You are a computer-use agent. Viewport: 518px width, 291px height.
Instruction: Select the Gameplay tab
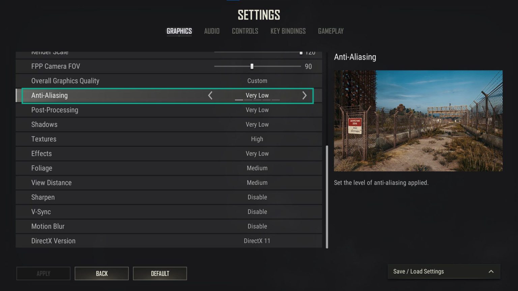(331, 31)
